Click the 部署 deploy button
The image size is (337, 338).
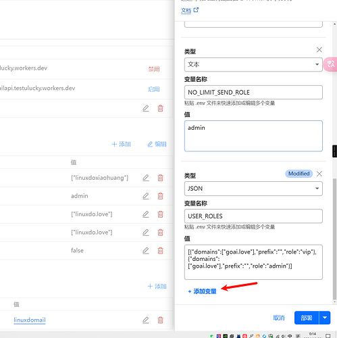click(307, 318)
